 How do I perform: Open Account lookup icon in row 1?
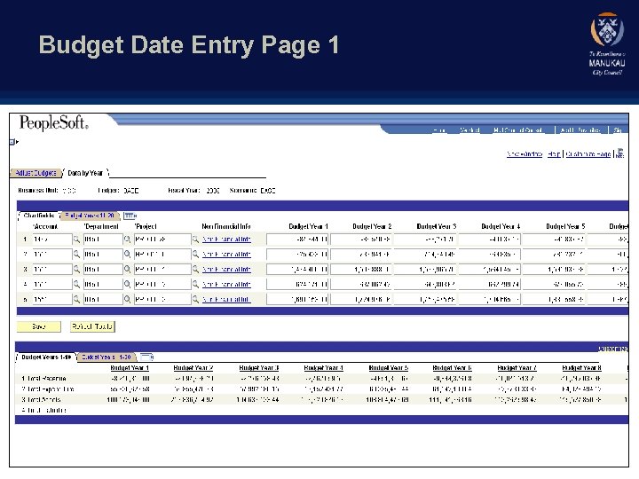tap(76, 239)
